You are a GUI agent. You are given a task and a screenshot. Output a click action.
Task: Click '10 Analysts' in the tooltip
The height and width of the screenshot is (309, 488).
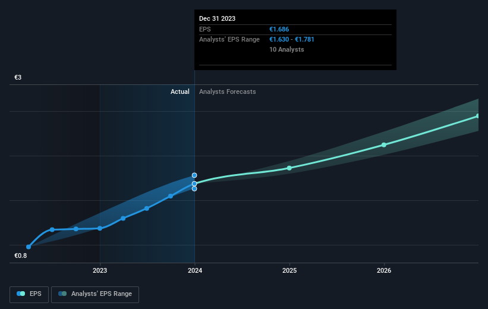click(x=286, y=49)
